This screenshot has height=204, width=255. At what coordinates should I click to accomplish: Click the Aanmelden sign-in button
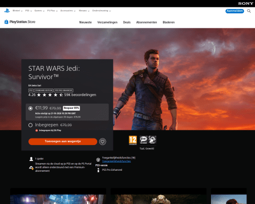(x=235, y=11)
